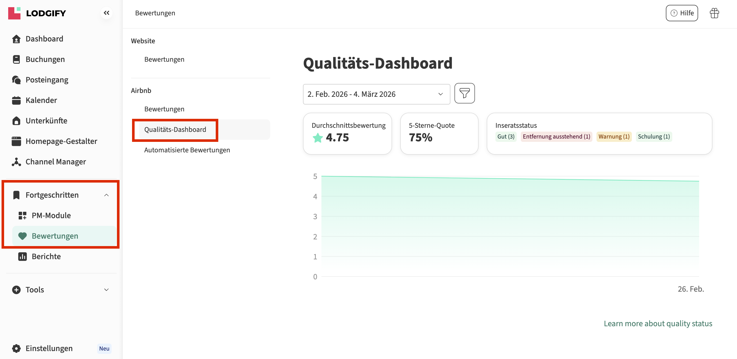Viewport: 737px width, 359px height.
Task: Click the Warnung (1) status tag
Action: (x=614, y=136)
